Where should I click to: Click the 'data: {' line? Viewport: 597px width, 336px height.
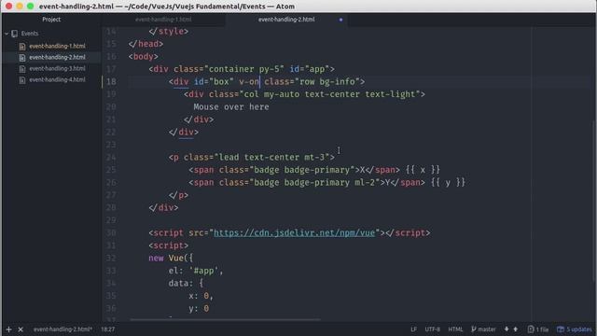pyautogui.click(x=186, y=284)
